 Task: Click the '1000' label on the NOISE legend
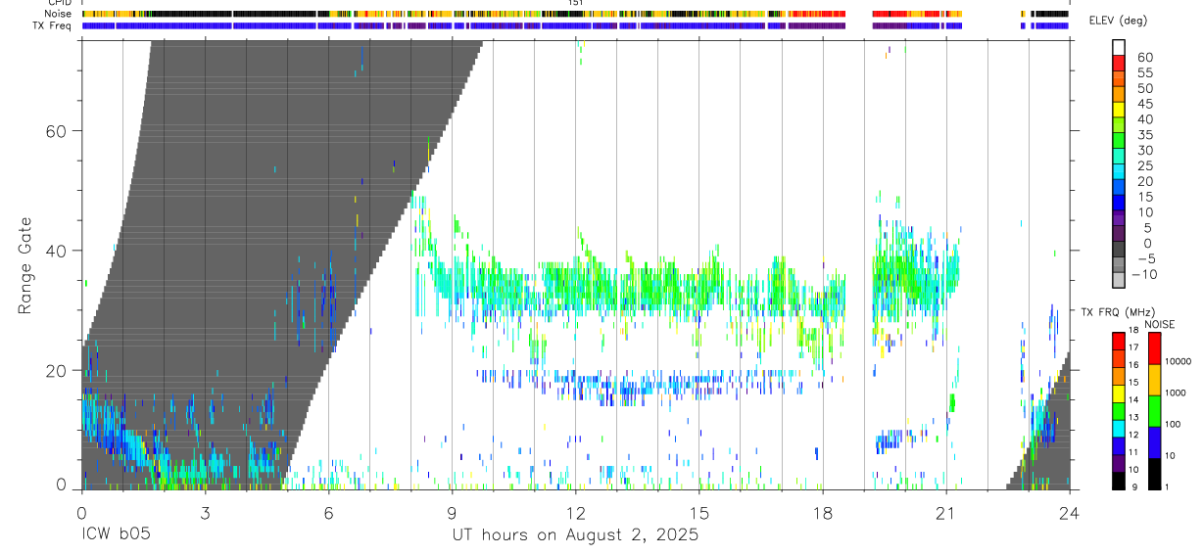tap(1175, 393)
